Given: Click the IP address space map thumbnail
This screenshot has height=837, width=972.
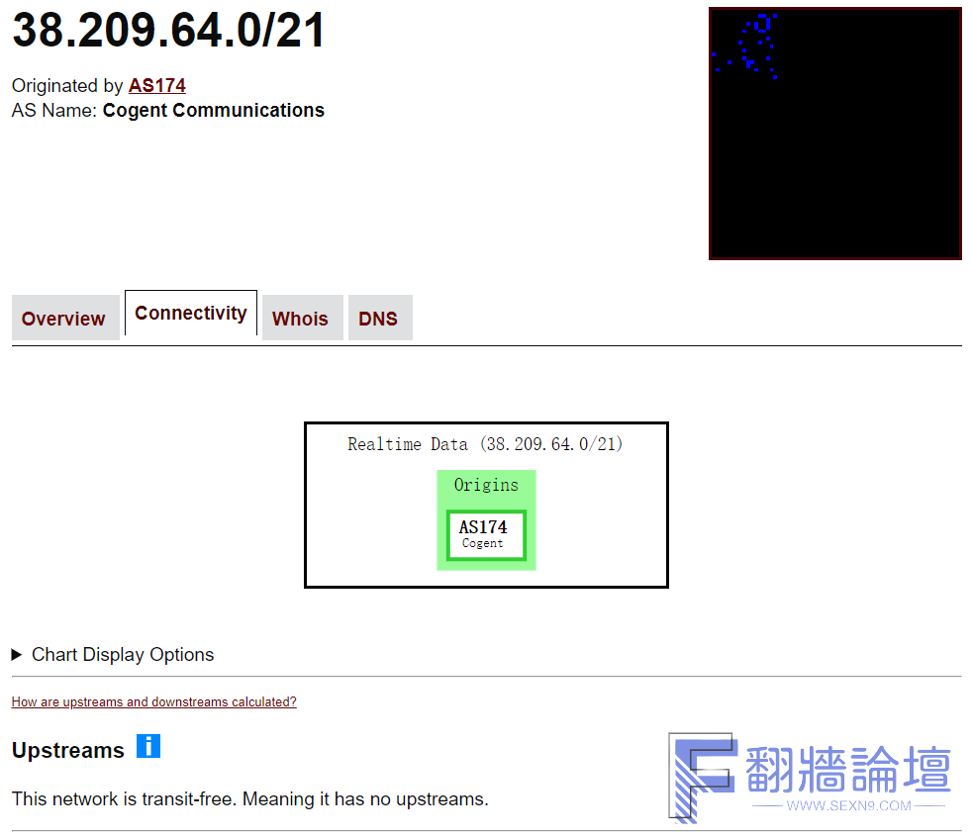Looking at the screenshot, I should (835, 134).
